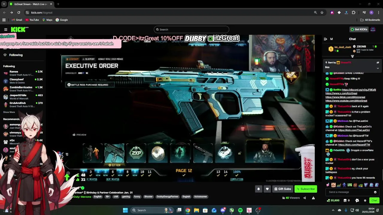Expand the pinned message chevron
Screen dimensions: 383x215
pos(378,68)
